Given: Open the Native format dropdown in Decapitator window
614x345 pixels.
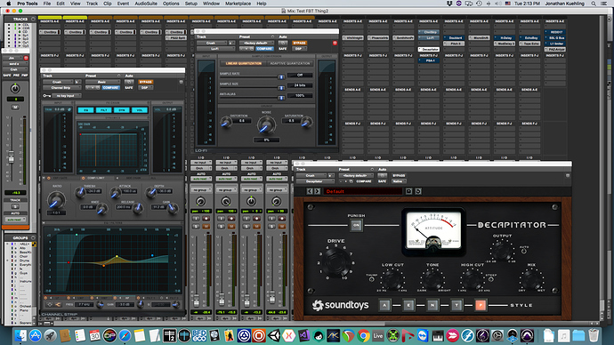Looking at the screenshot, I should [399, 181].
